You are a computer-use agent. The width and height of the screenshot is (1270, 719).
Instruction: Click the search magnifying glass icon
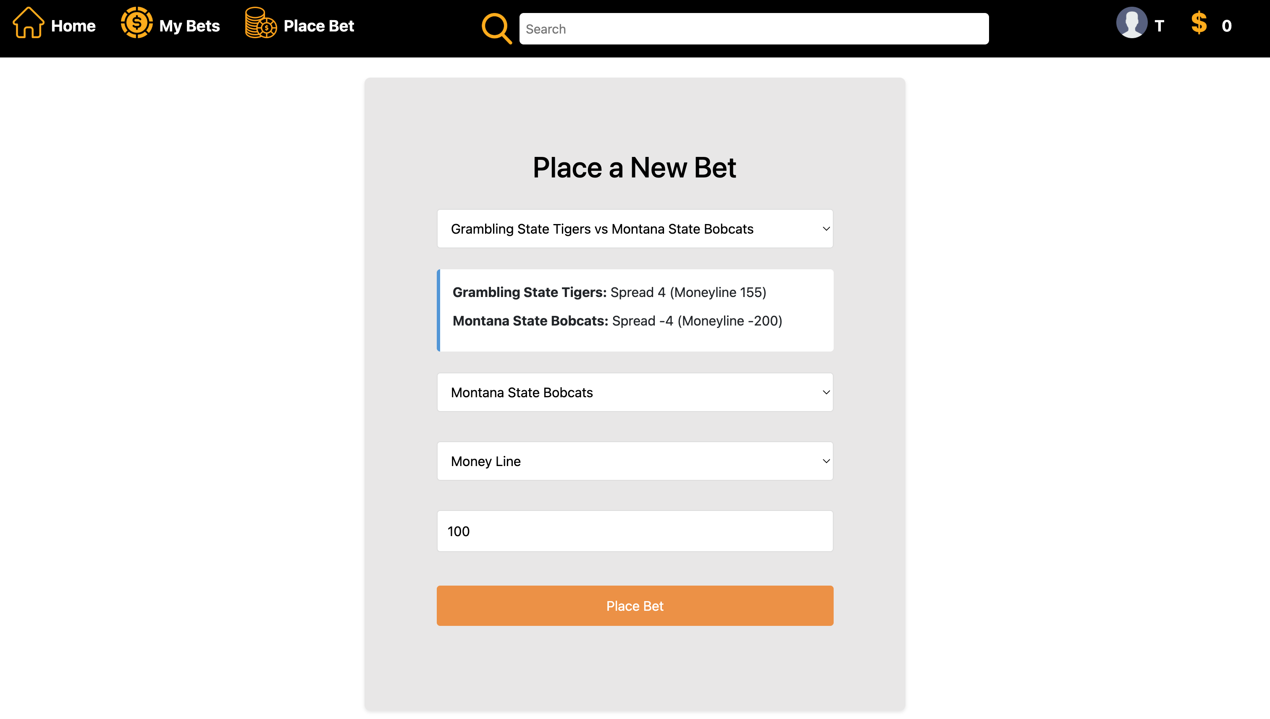pos(496,28)
